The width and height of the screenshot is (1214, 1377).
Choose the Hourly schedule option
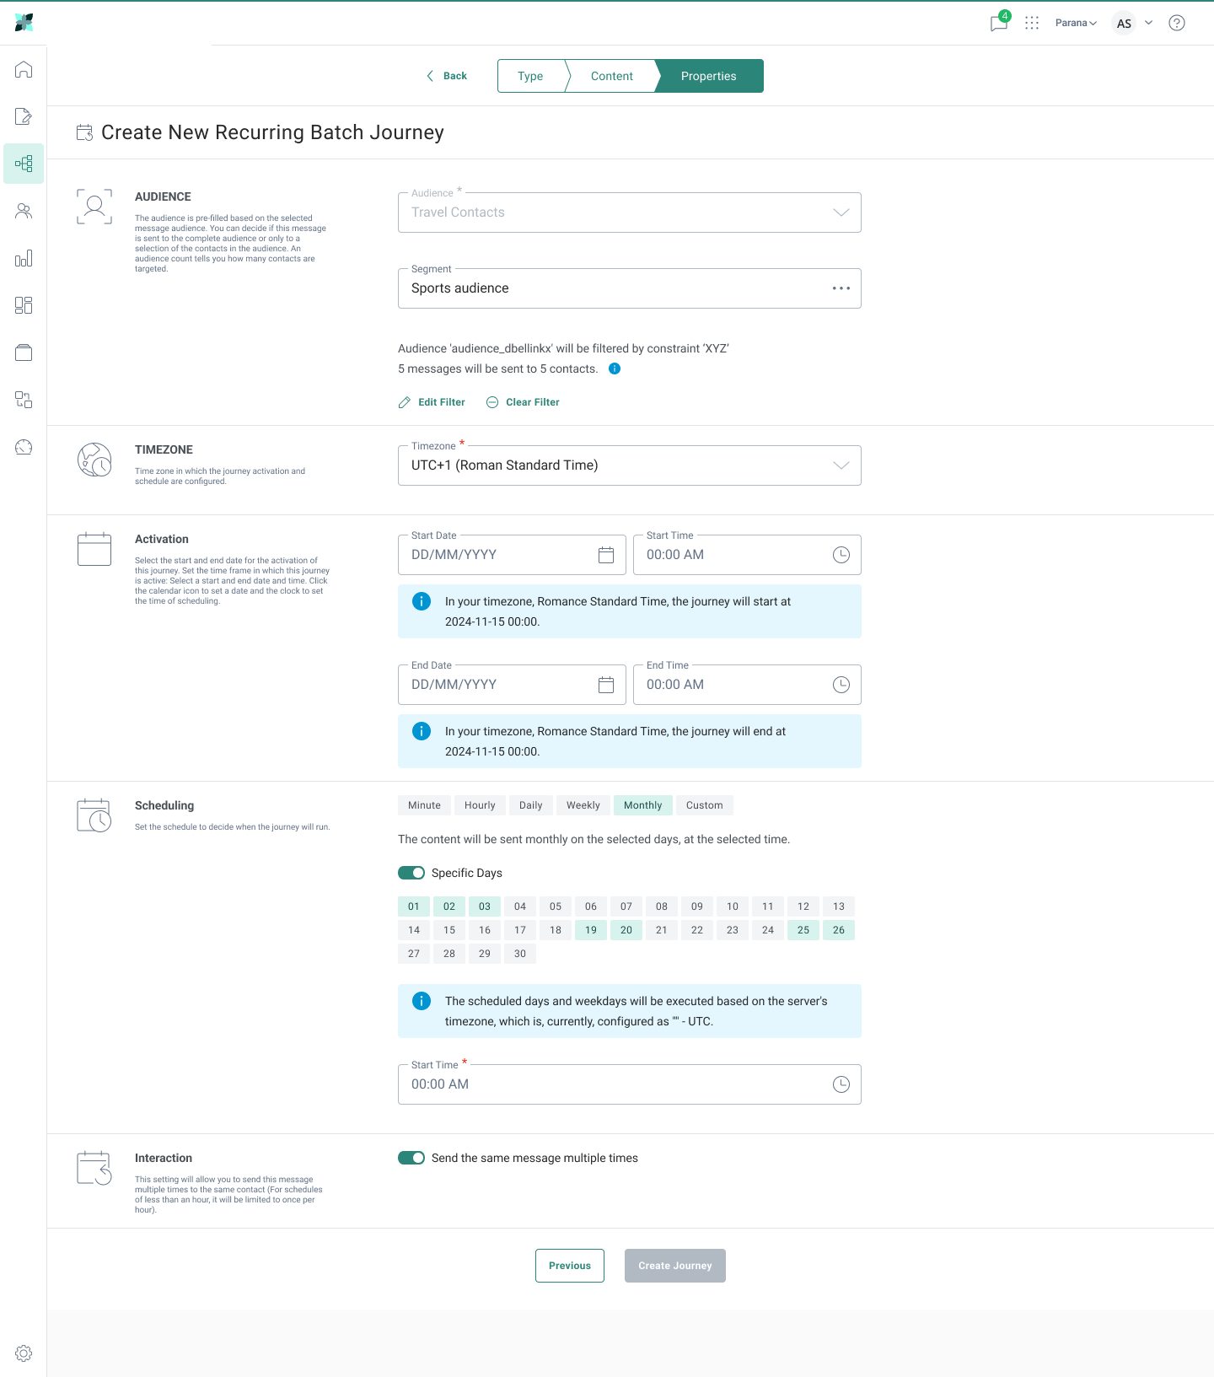(480, 805)
